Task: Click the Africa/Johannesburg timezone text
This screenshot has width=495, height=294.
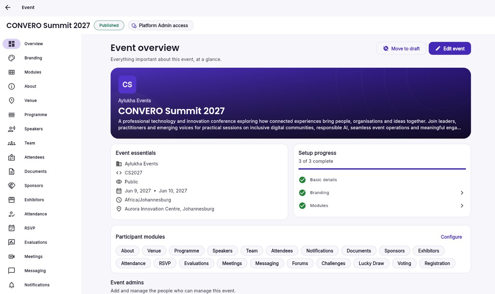Action: (148, 200)
